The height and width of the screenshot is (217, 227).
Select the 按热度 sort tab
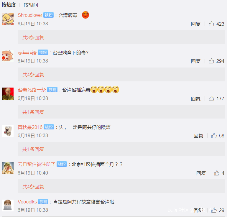[x=9, y=5]
